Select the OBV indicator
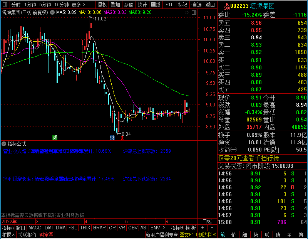 133,228
